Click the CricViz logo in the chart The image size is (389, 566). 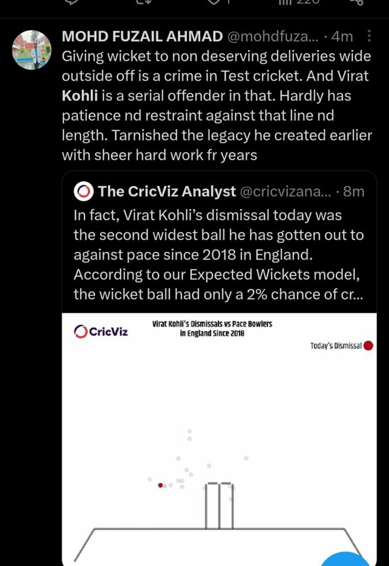[101, 332]
